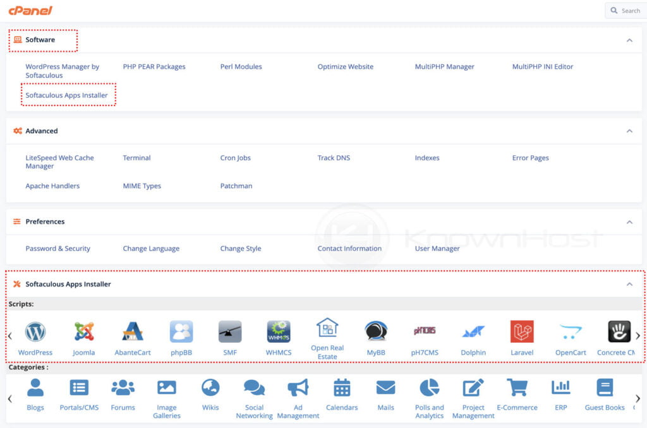647x428 pixels.
Task: Open Perl Modules link
Action: click(x=241, y=66)
